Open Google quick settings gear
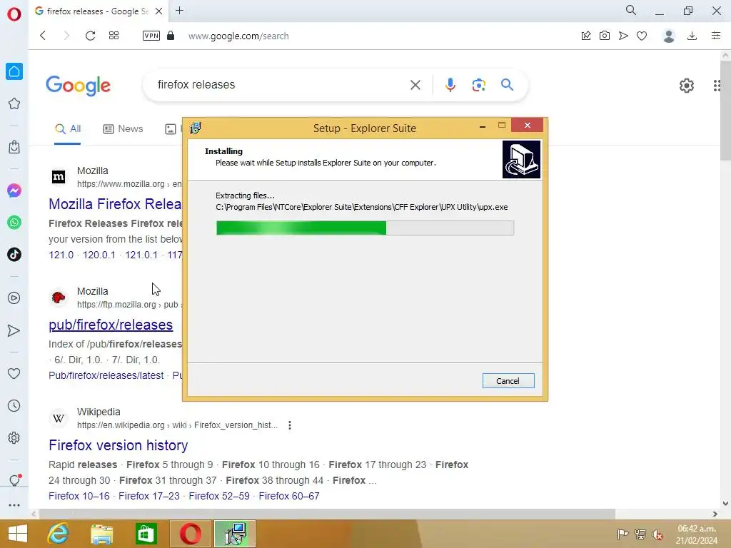The image size is (731, 548). [686, 86]
